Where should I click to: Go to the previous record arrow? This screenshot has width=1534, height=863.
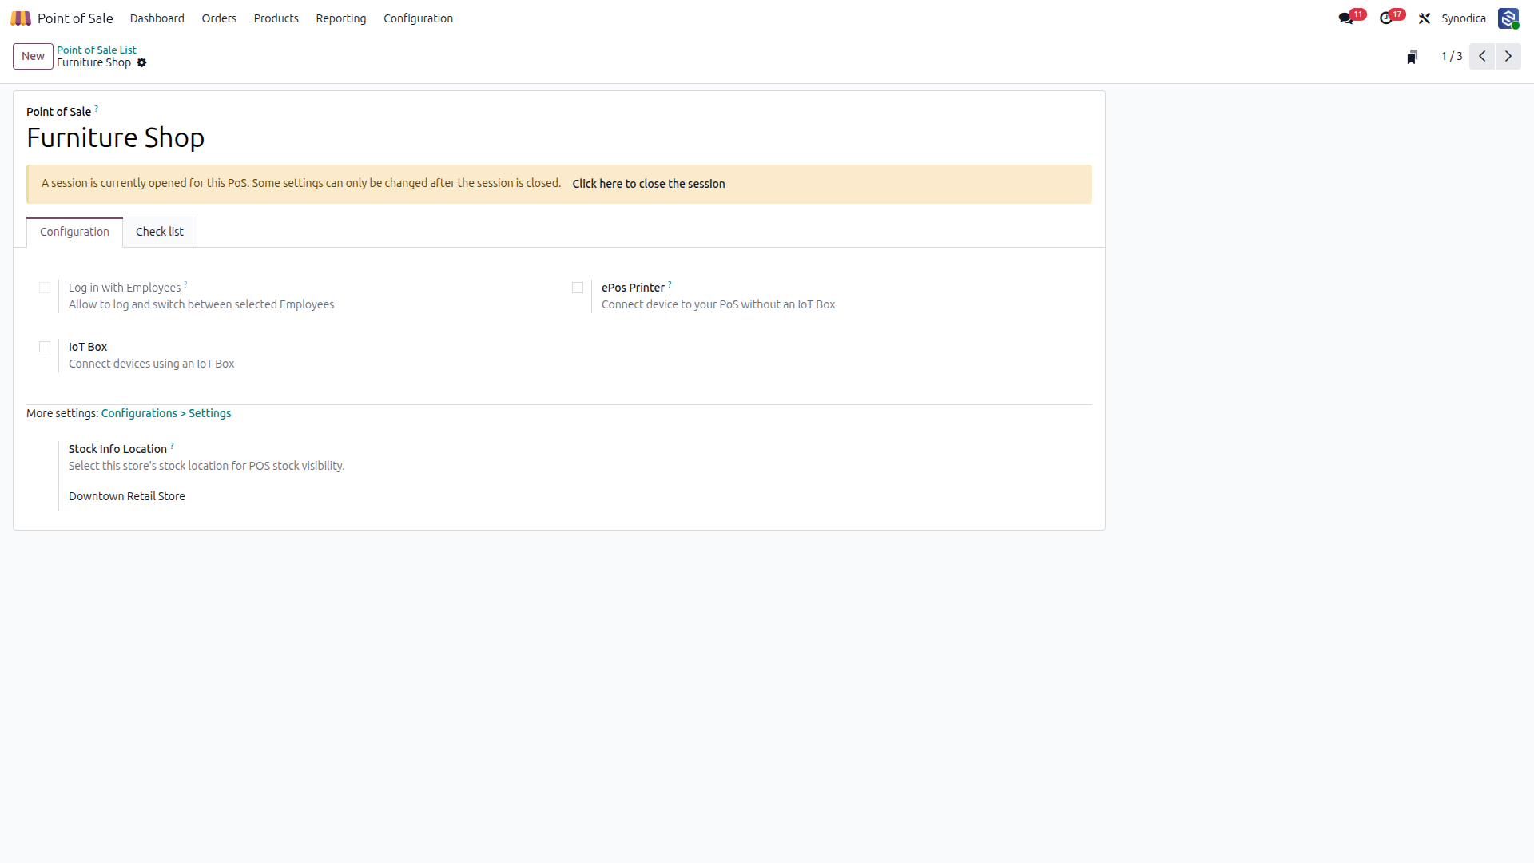pyautogui.click(x=1482, y=56)
